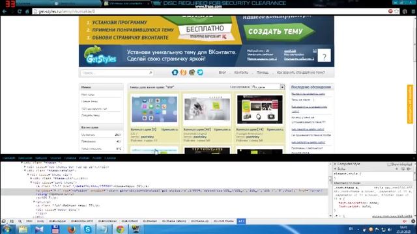Open the DevTools console drawer icon
417x234 pixels.
(12, 221)
